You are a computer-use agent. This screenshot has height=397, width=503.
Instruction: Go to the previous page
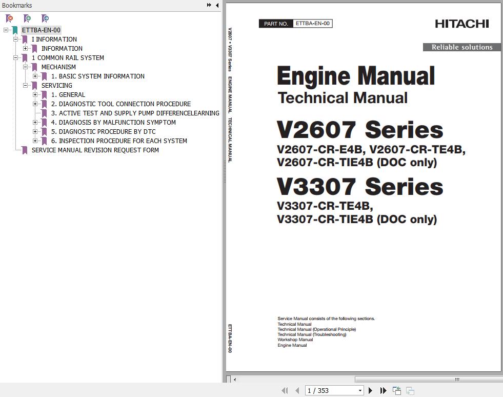pyautogui.click(x=297, y=390)
